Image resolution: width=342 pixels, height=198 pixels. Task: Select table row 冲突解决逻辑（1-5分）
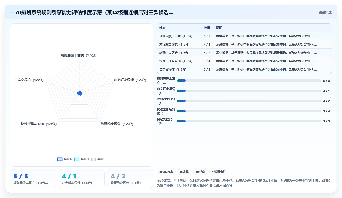[x=245, y=44]
